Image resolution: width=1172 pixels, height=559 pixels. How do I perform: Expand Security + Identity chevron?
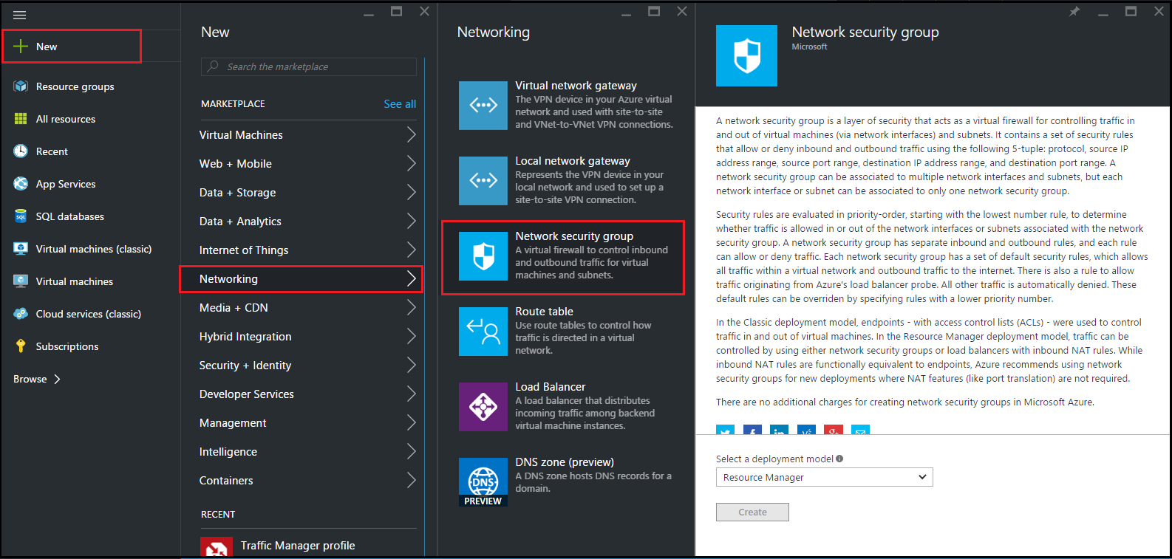(x=411, y=365)
